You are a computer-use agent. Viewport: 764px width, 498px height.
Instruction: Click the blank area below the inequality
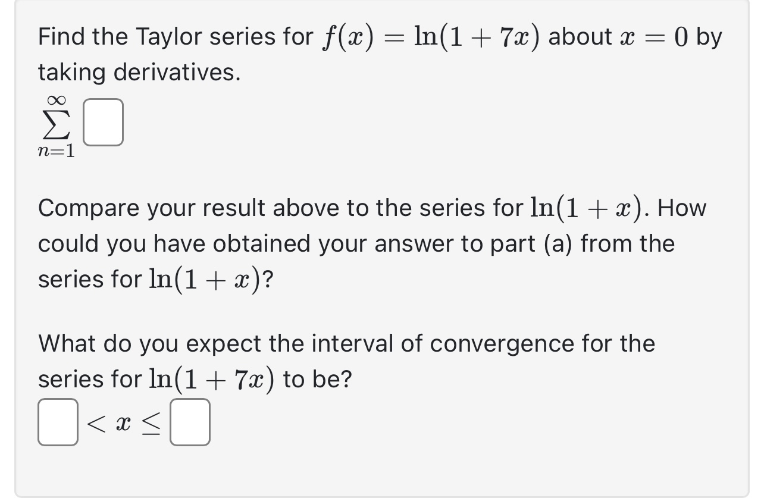pyautogui.click(x=238, y=470)
